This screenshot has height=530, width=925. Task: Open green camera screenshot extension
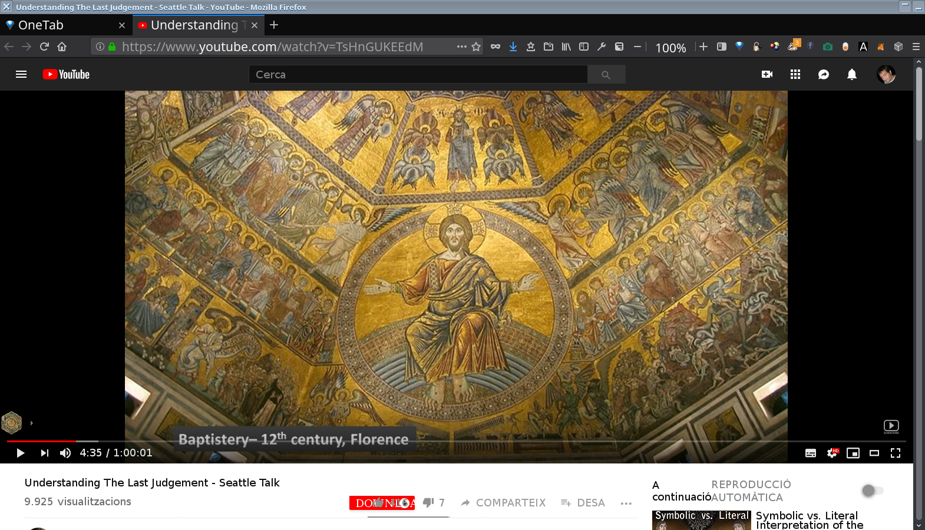tap(828, 47)
